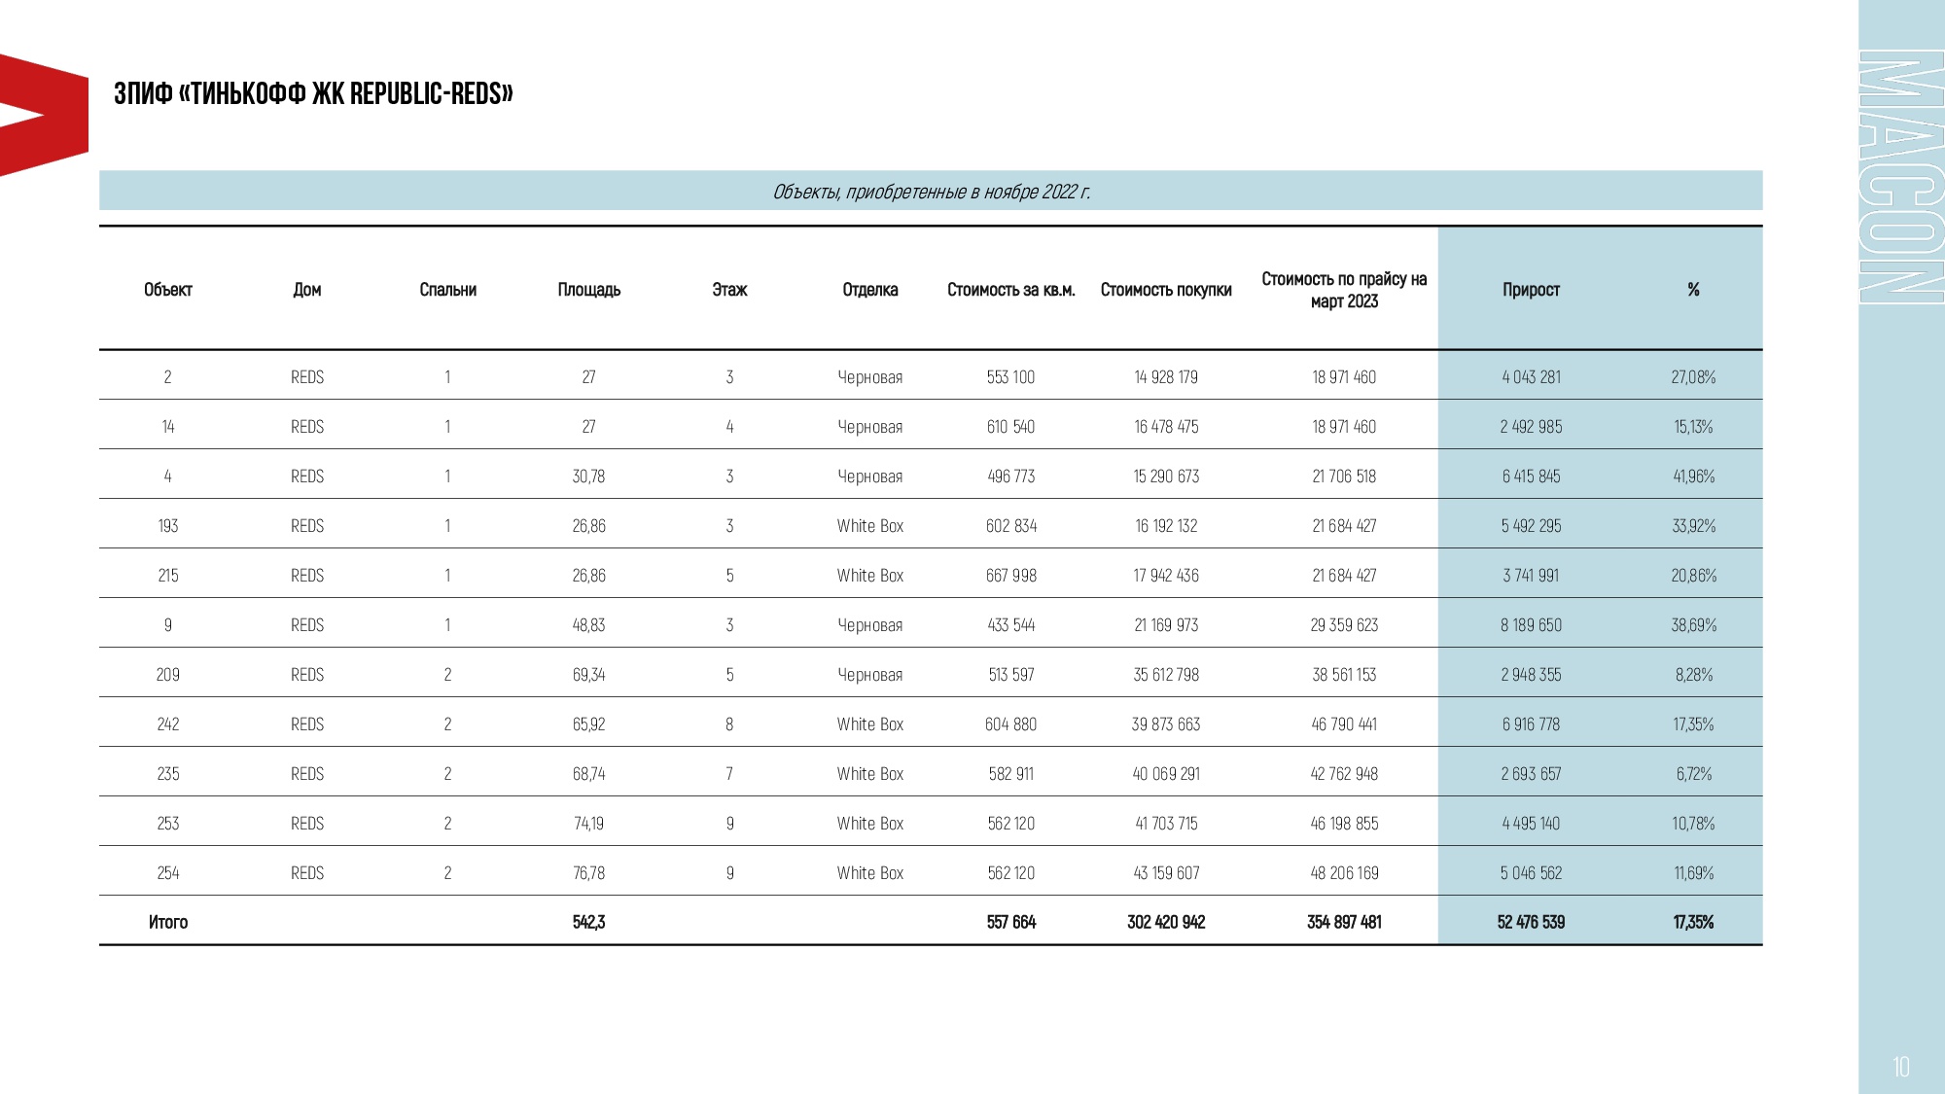Click the page number 10
Viewport: 1945px width, 1094px height.
[x=1900, y=1067]
